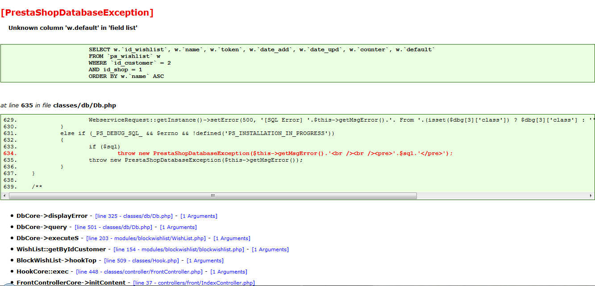Open the line 501 classes/db/Db.php link
The image size is (595, 286).
point(114,227)
